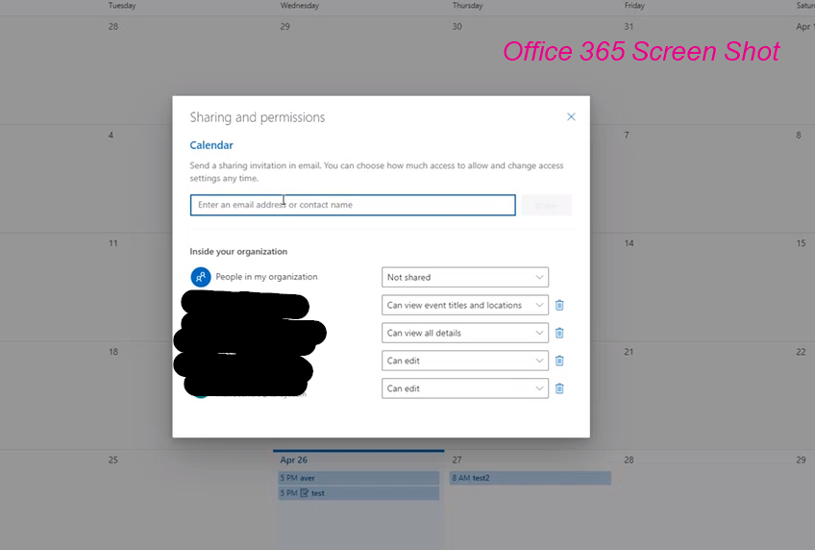This screenshot has width=815, height=550.
Task: Open the Can view event titles and locations dropdown
Action: 464,305
